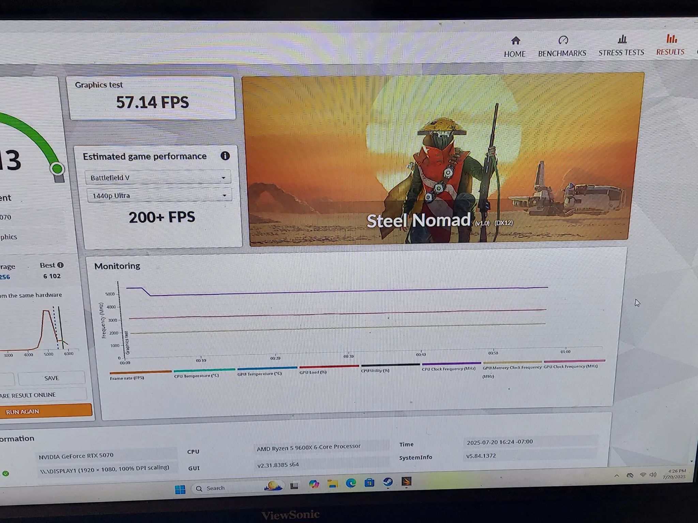Click the Estimated game performance info icon

[225, 156]
